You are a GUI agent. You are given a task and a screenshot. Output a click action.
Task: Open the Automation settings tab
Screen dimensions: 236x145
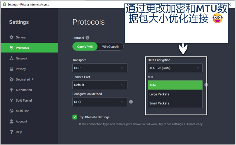coord(29,90)
